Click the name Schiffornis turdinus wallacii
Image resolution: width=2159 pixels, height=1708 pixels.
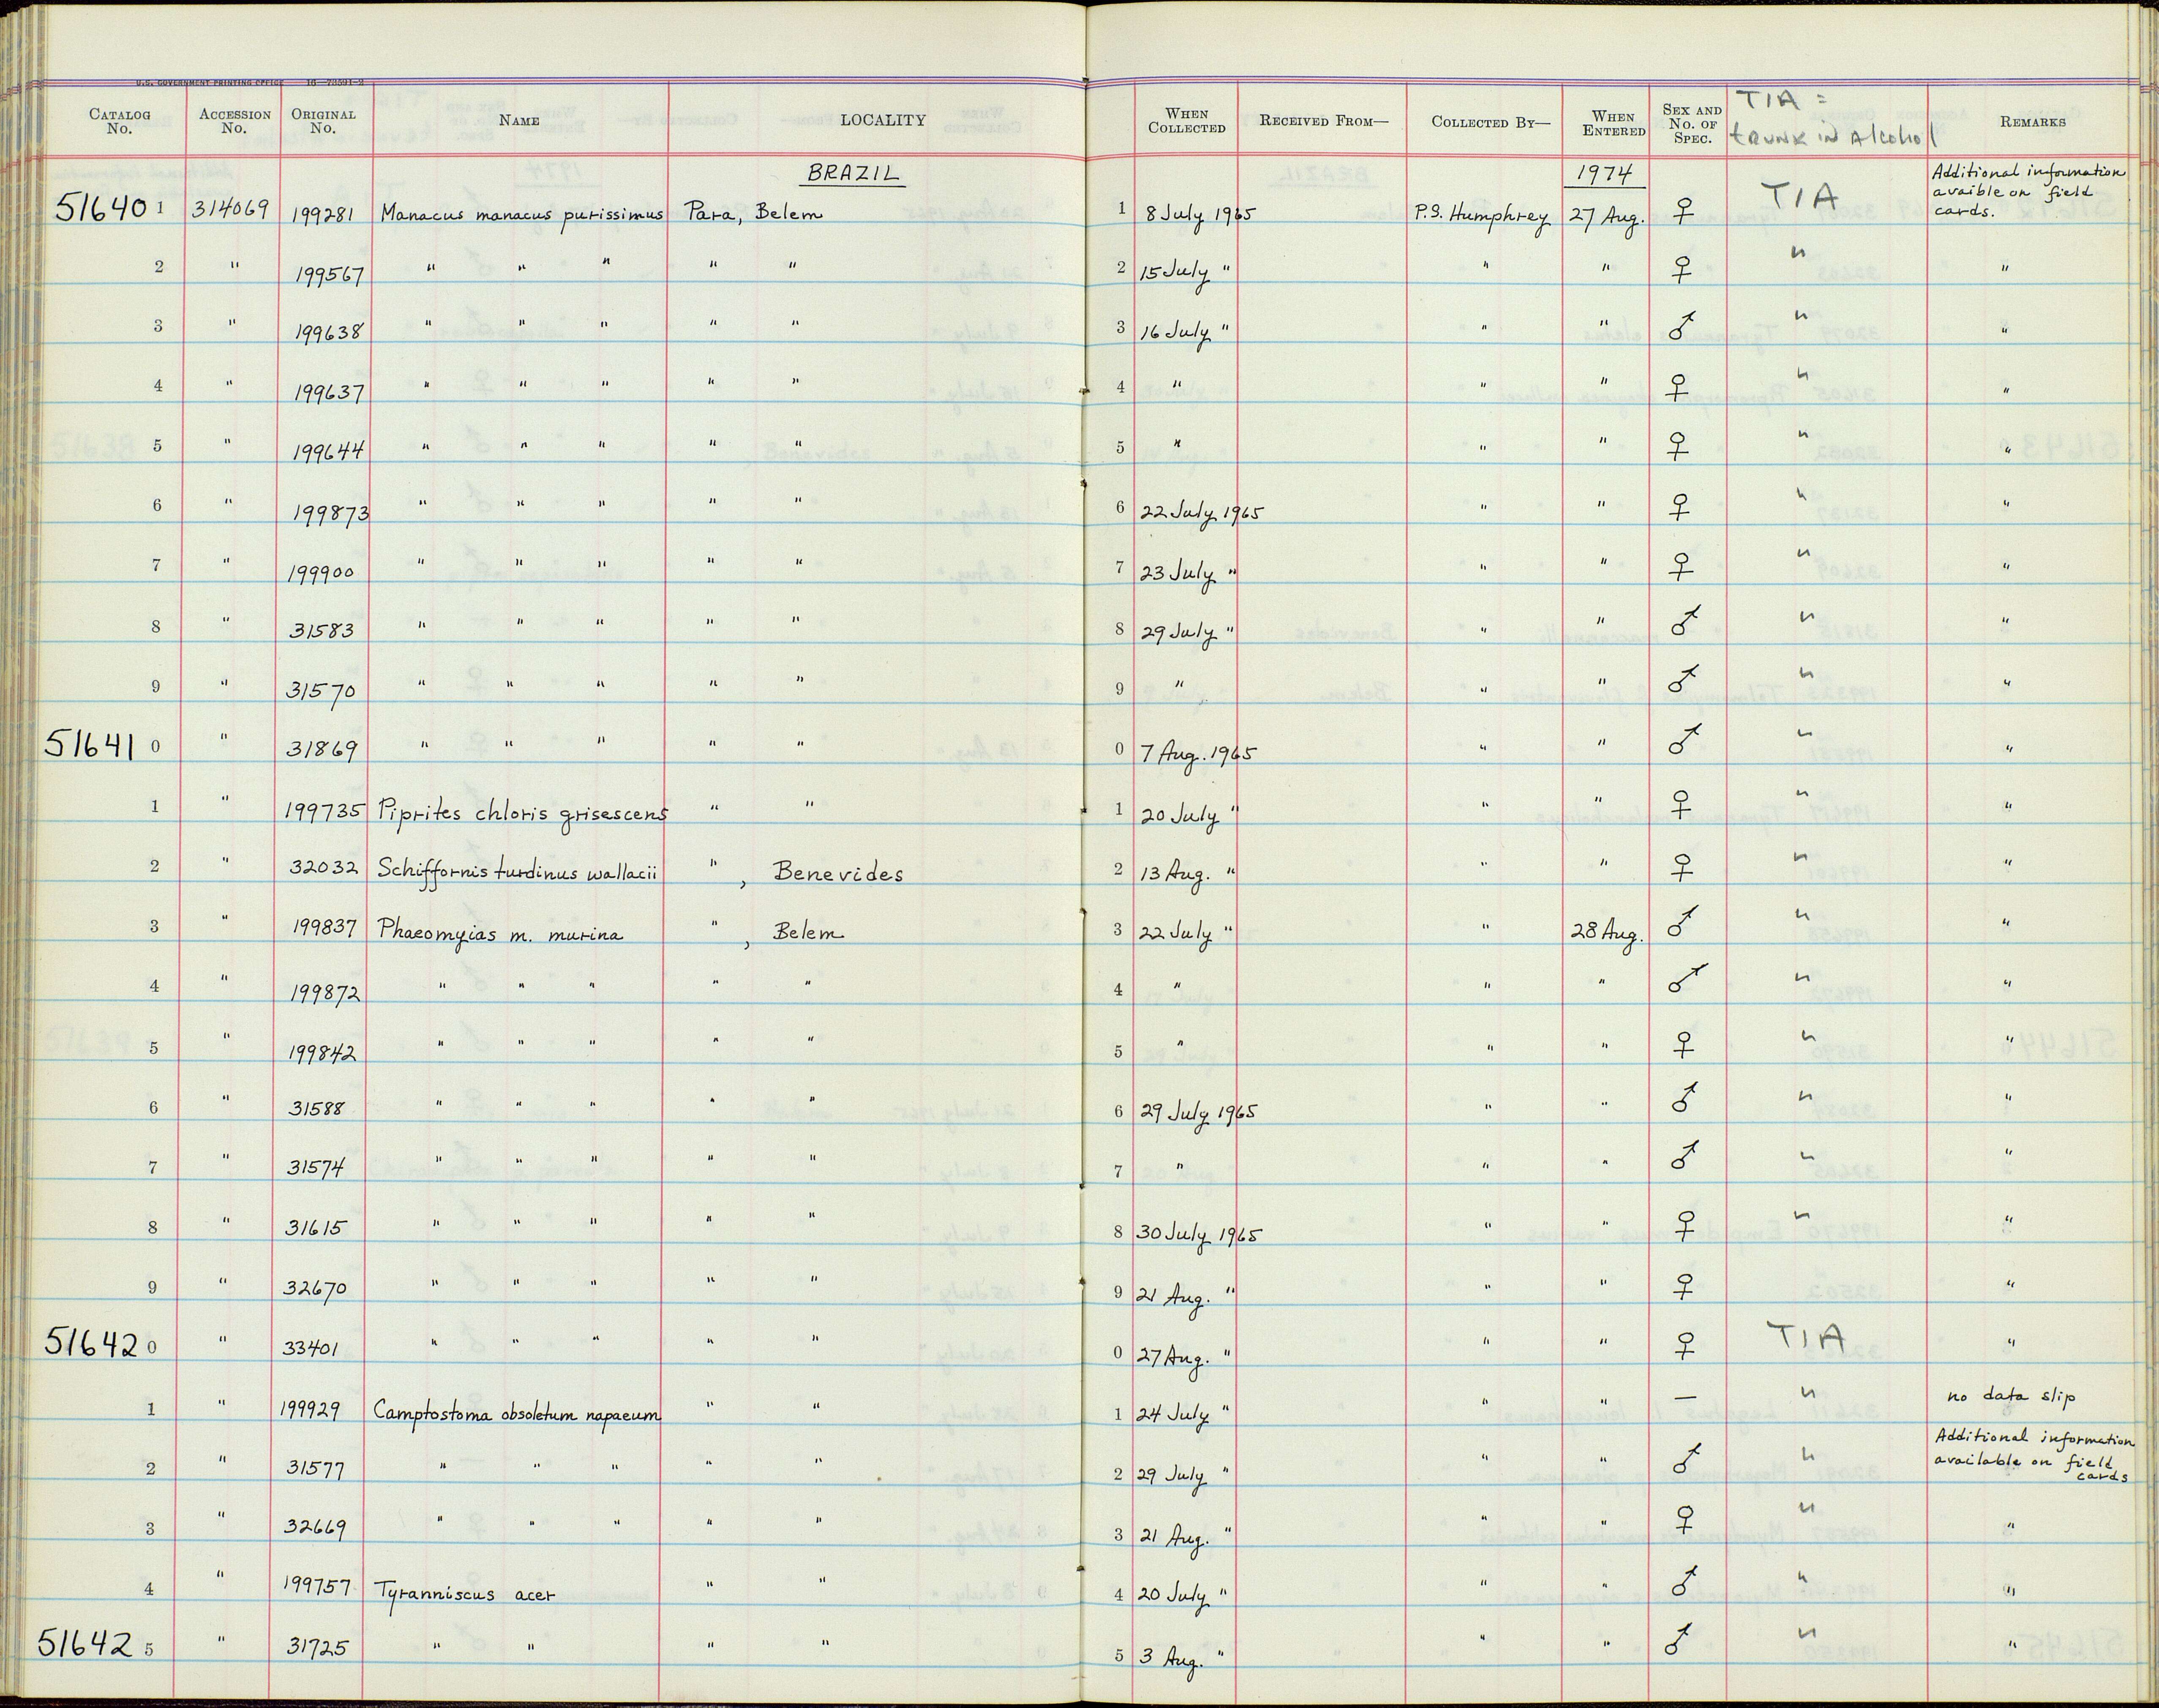coord(517,872)
